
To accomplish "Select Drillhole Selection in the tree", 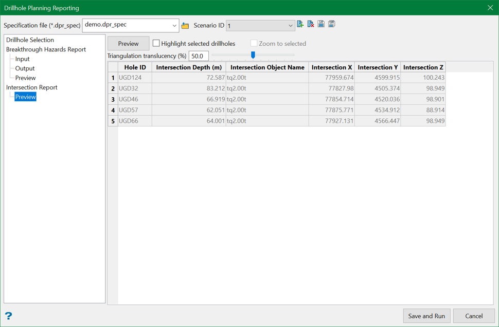I will [x=30, y=40].
